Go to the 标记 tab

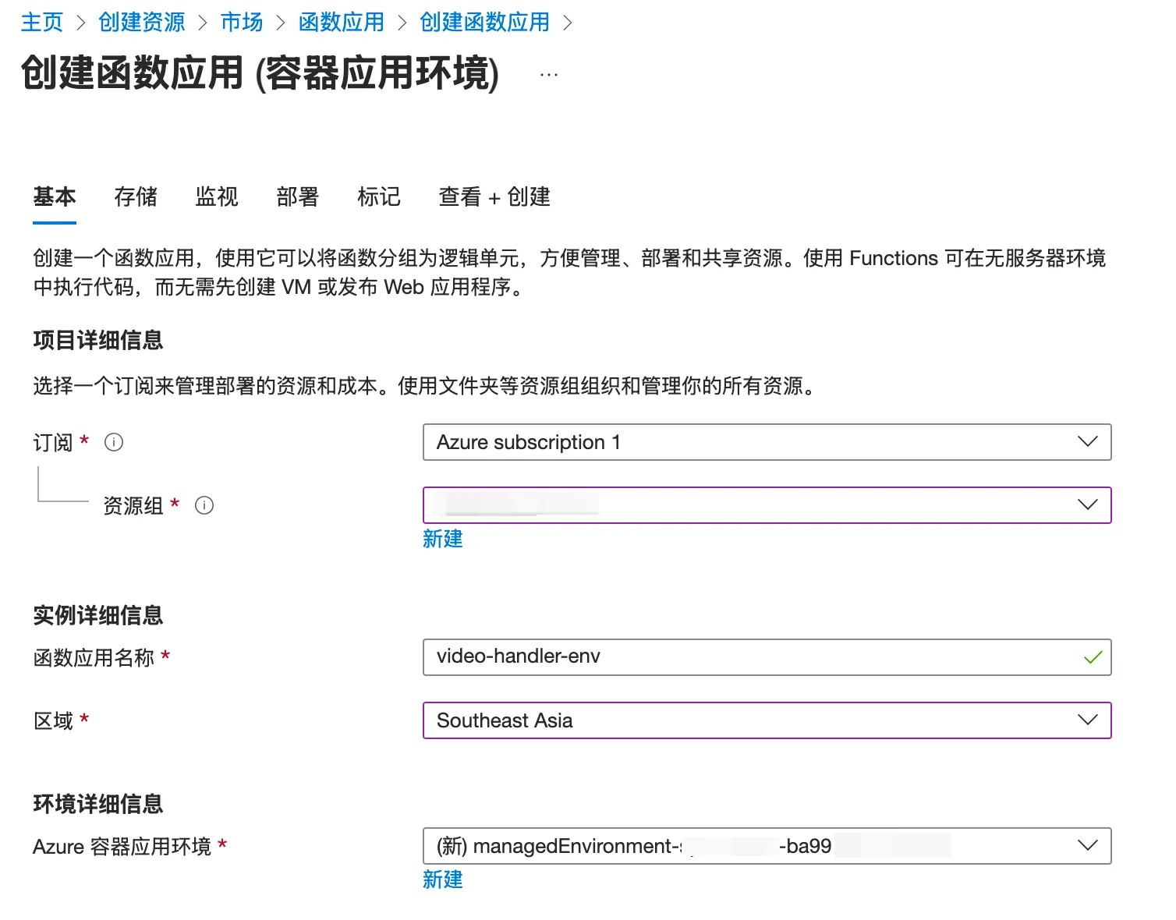tap(379, 196)
